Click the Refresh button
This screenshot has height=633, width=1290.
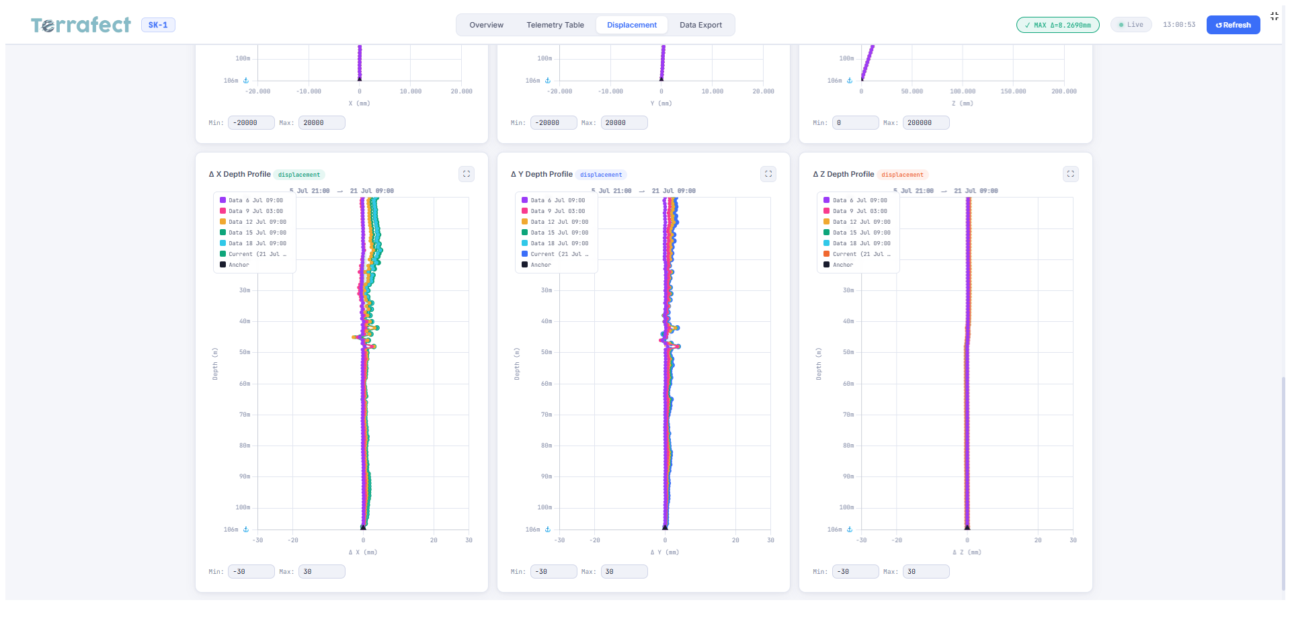click(x=1233, y=25)
